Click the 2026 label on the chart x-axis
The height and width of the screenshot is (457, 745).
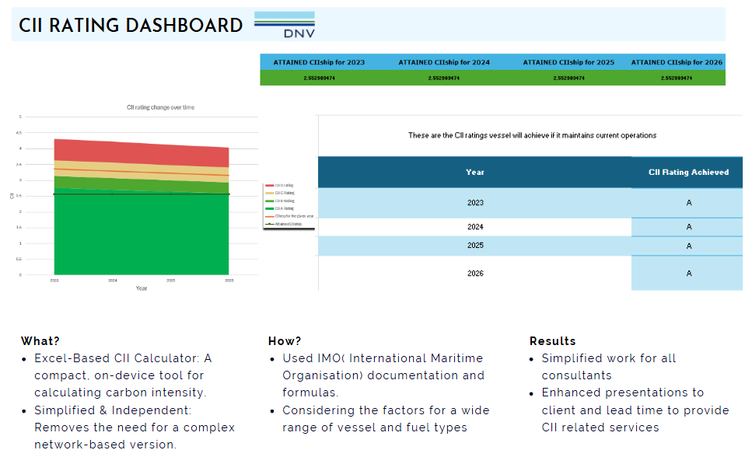click(229, 281)
